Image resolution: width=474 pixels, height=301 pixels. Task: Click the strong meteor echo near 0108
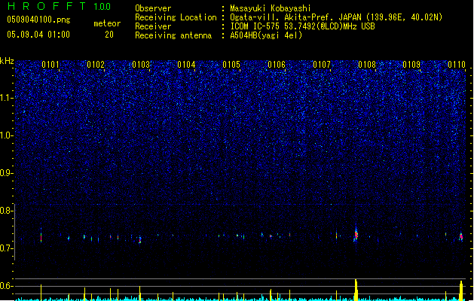[x=356, y=235]
